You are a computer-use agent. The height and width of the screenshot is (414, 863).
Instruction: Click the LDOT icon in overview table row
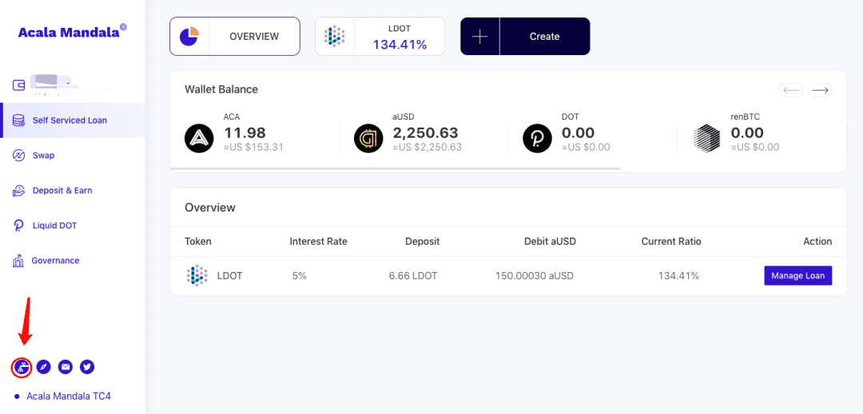197,276
